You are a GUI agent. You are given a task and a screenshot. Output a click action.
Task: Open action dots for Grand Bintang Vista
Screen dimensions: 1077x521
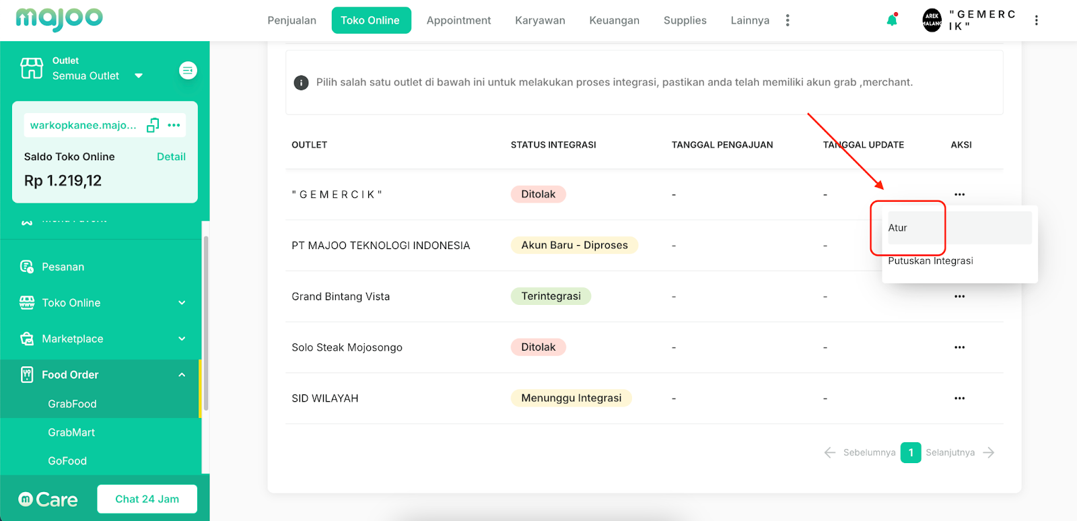[960, 296]
